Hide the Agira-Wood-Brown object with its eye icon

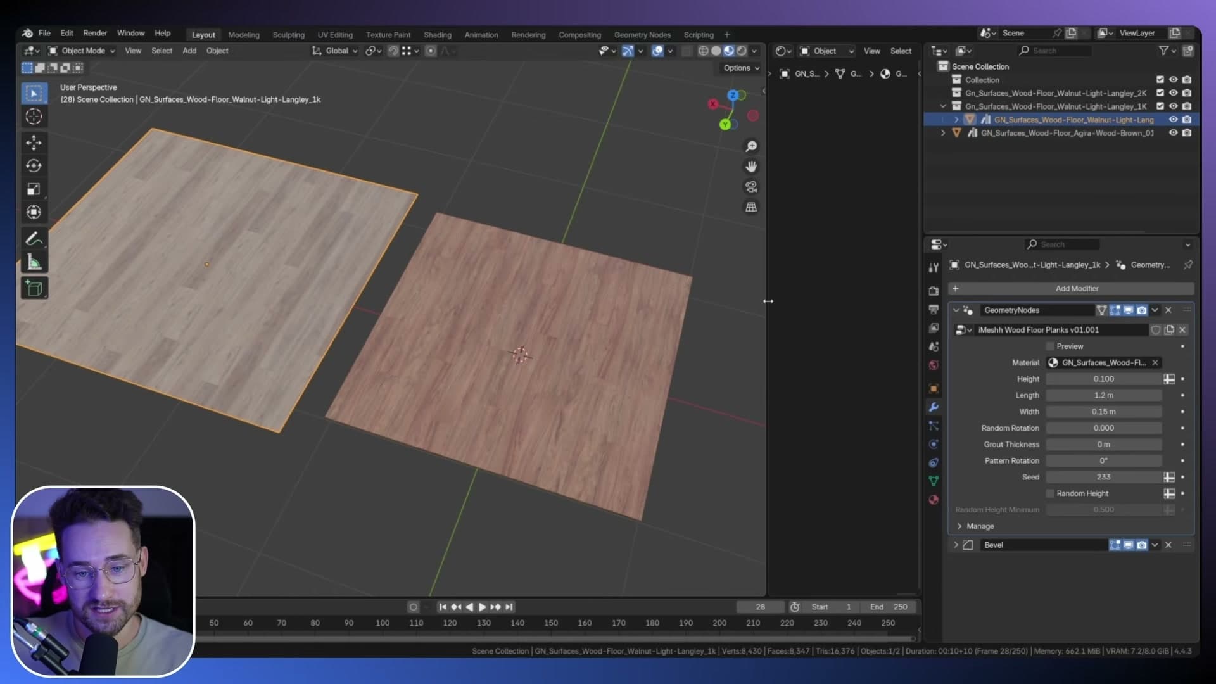click(1173, 133)
